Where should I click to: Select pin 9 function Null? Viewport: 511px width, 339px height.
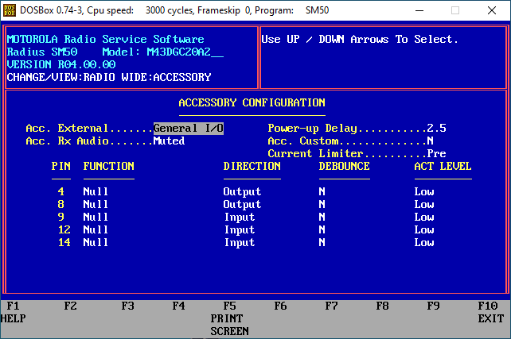pyautogui.click(x=96, y=217)
